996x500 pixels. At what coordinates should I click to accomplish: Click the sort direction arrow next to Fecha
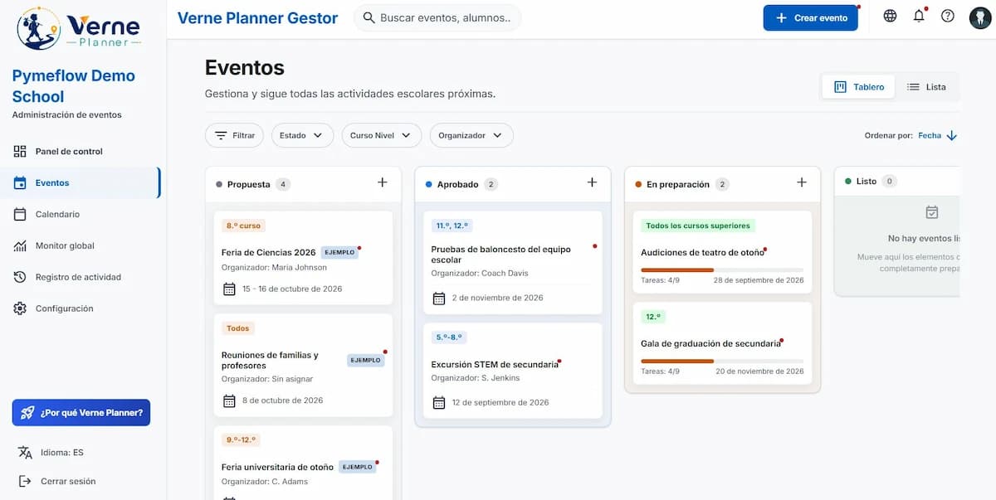pyautogui.click(x=952, y=136)
